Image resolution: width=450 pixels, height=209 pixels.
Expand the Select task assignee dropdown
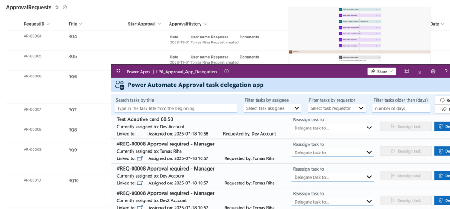point(272,108)
